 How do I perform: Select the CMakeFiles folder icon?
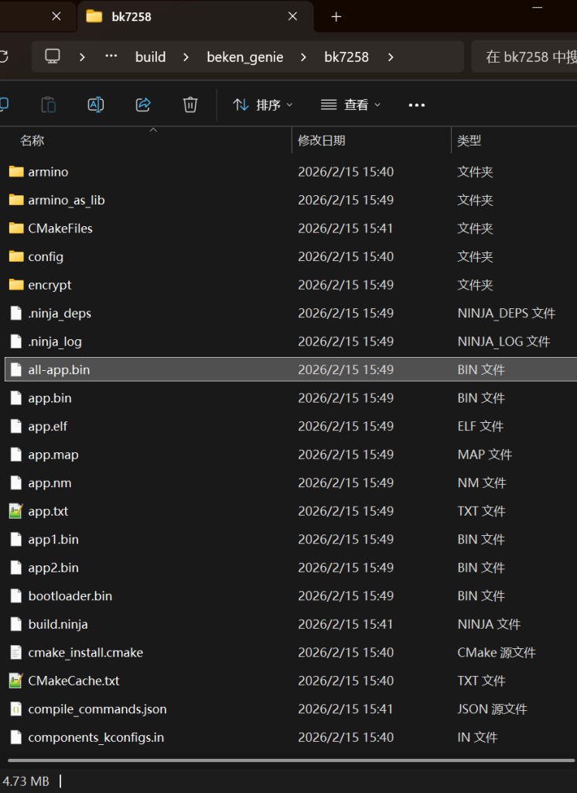click(16, 228)
